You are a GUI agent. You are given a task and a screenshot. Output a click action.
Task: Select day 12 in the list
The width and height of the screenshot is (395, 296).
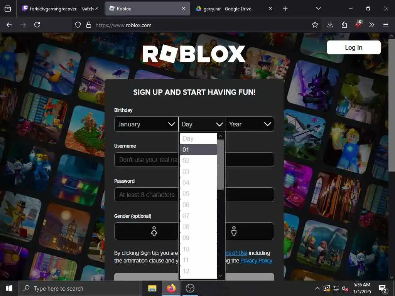coord(199,271)
